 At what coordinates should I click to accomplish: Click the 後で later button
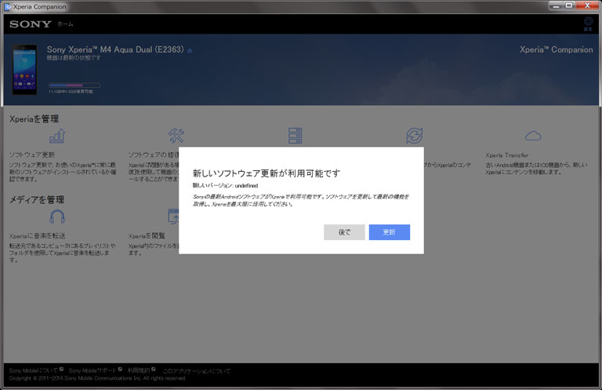(x=344, y=232)
